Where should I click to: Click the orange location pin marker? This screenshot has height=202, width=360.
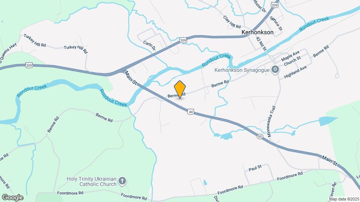(180, 89)
